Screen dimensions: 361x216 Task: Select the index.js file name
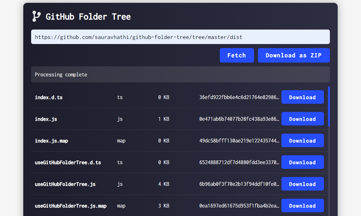46,119
